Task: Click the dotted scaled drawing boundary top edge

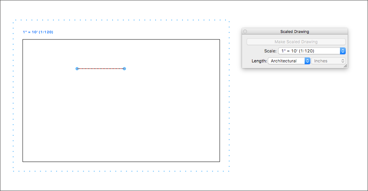Action: point(121,20)
